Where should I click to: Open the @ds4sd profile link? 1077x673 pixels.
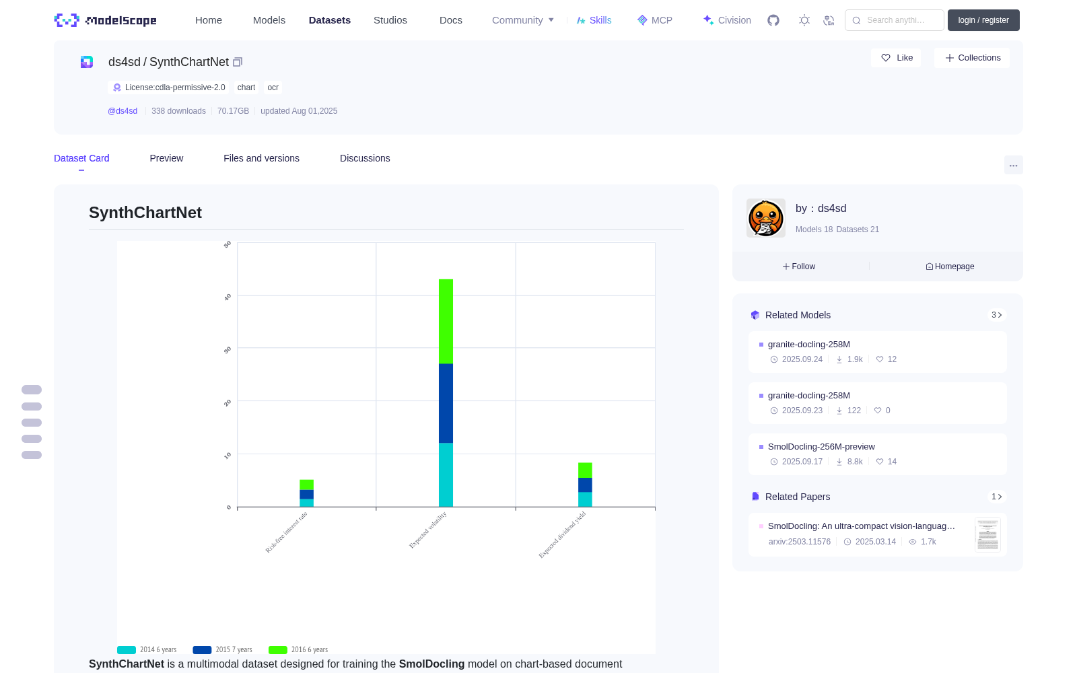click(x=123, y=111)
